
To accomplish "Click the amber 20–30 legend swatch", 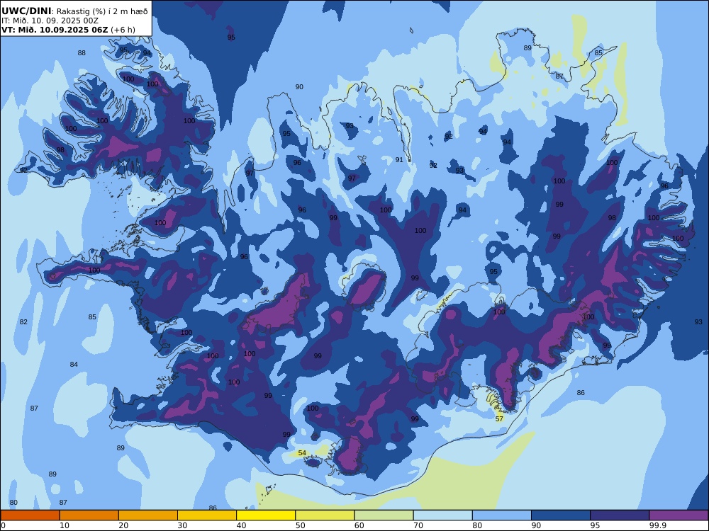I will coord(148,515).
